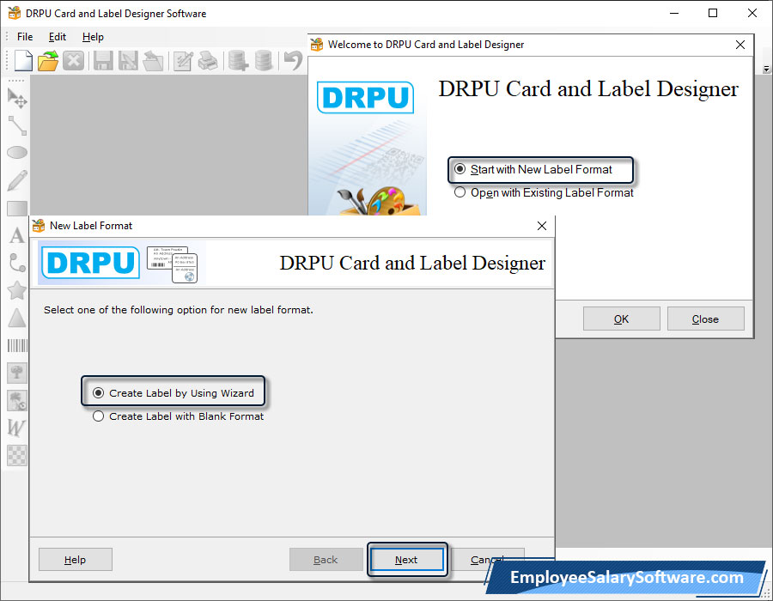
Task: Expand toolbar overflow arrow at right
Action: pyautogui.click(x=766, y=70)
